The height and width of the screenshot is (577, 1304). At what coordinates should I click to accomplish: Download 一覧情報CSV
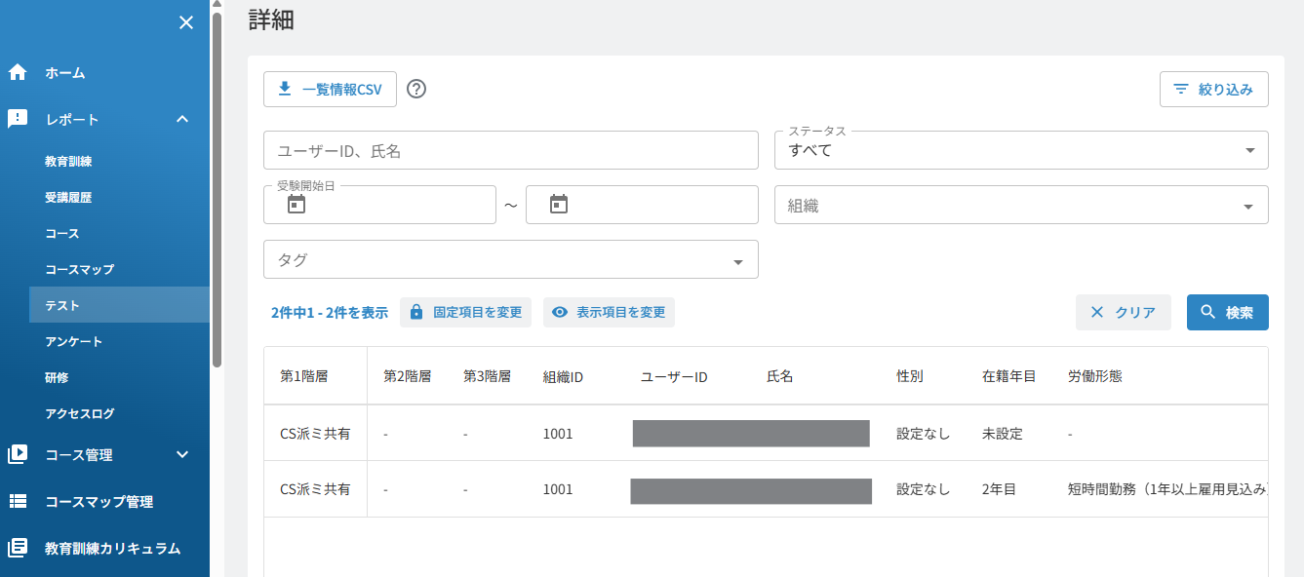coord(330,89)
